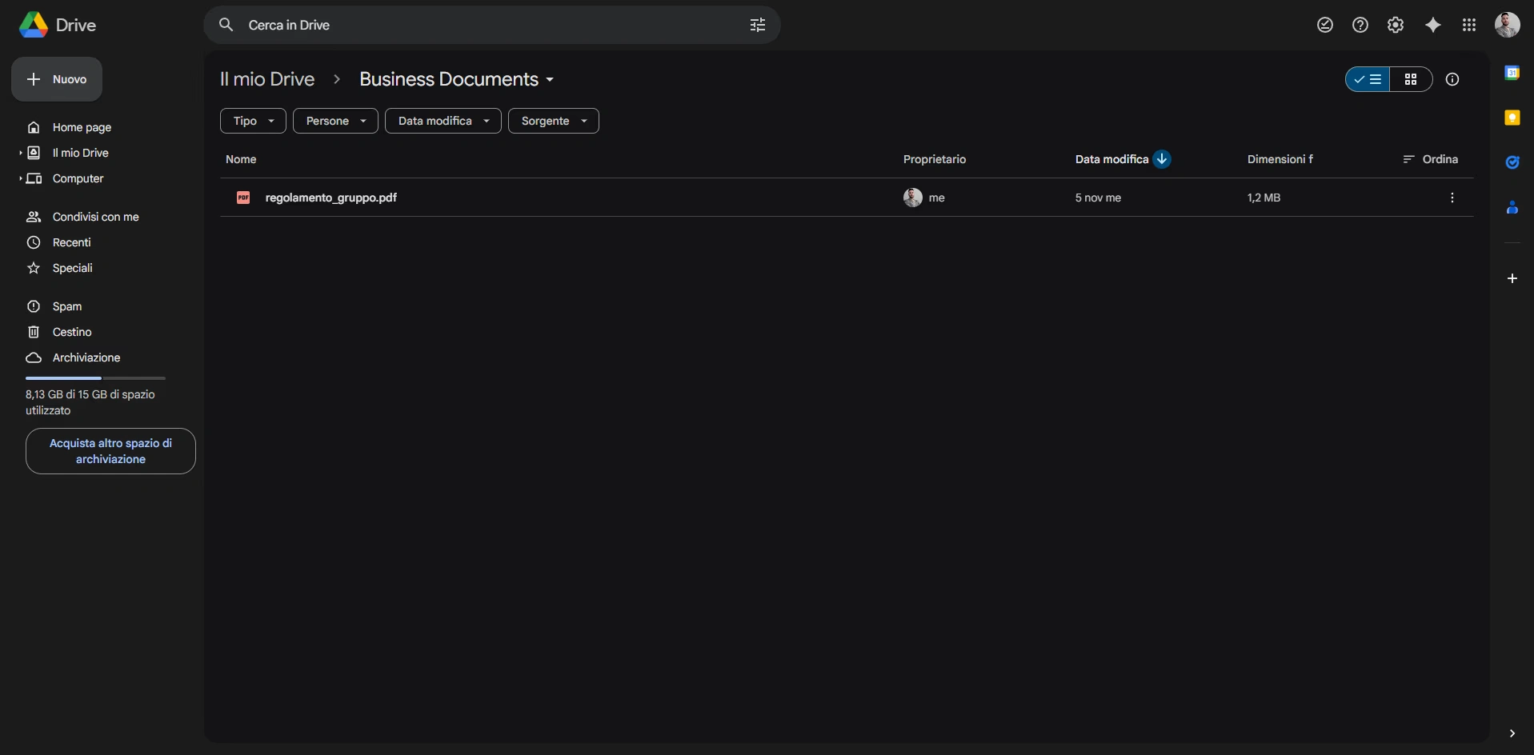1534x755 pixels.
Task: Toggle the Ordina sorting control
Action: 1431,159
